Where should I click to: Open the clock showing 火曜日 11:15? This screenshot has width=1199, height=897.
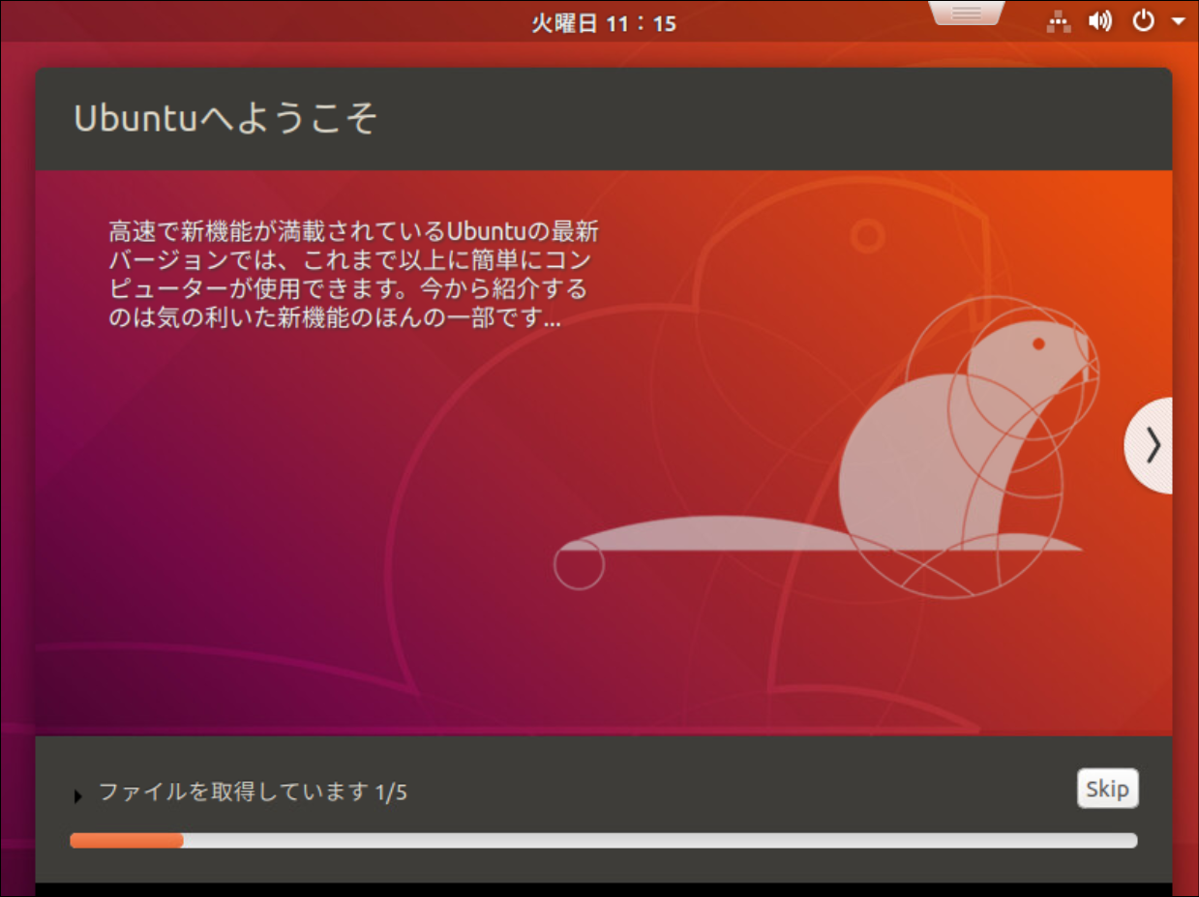point(603,23)
